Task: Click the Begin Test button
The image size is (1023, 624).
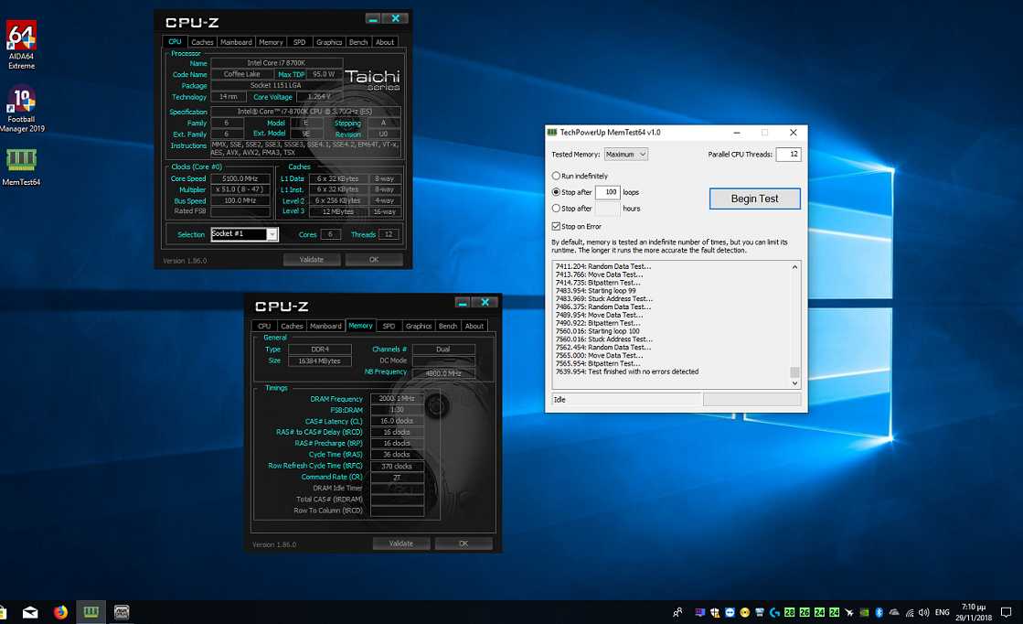Action: [x=755, y=199]
